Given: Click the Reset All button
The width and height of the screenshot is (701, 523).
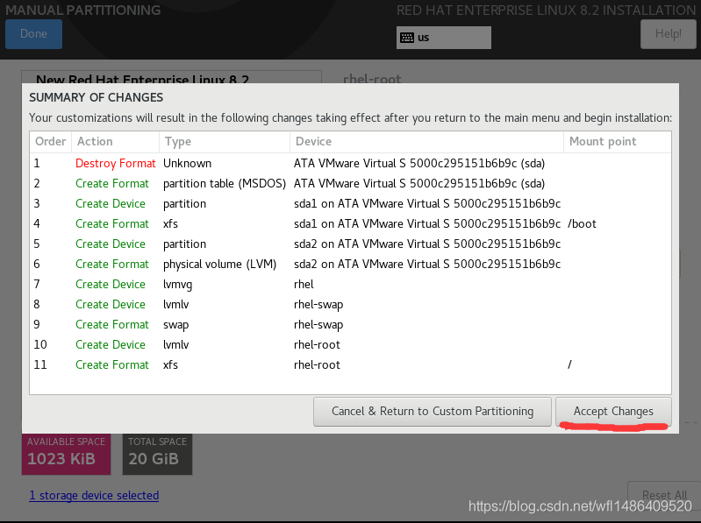Looking at the screenshot, I should pyautogui.click(x=664, y=495).
